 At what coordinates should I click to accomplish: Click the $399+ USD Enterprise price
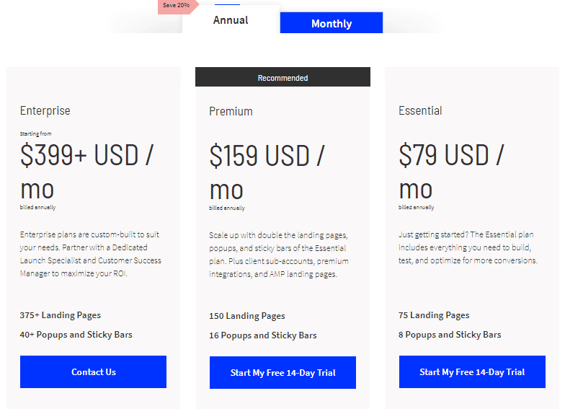click(86, 172)
